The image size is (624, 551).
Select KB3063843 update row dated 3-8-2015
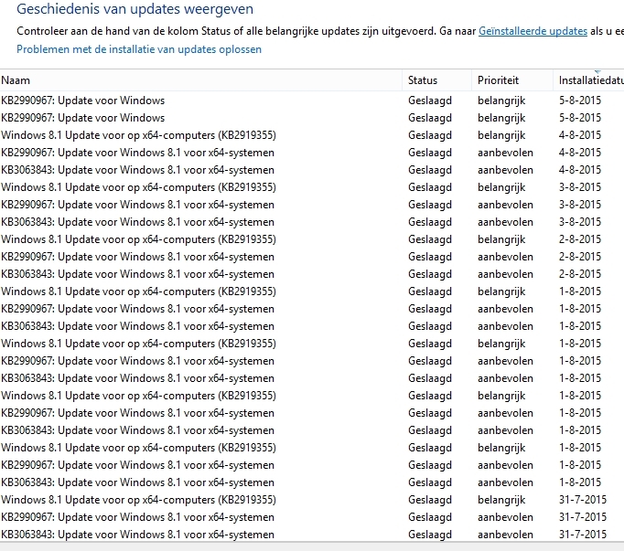point(312,222)
